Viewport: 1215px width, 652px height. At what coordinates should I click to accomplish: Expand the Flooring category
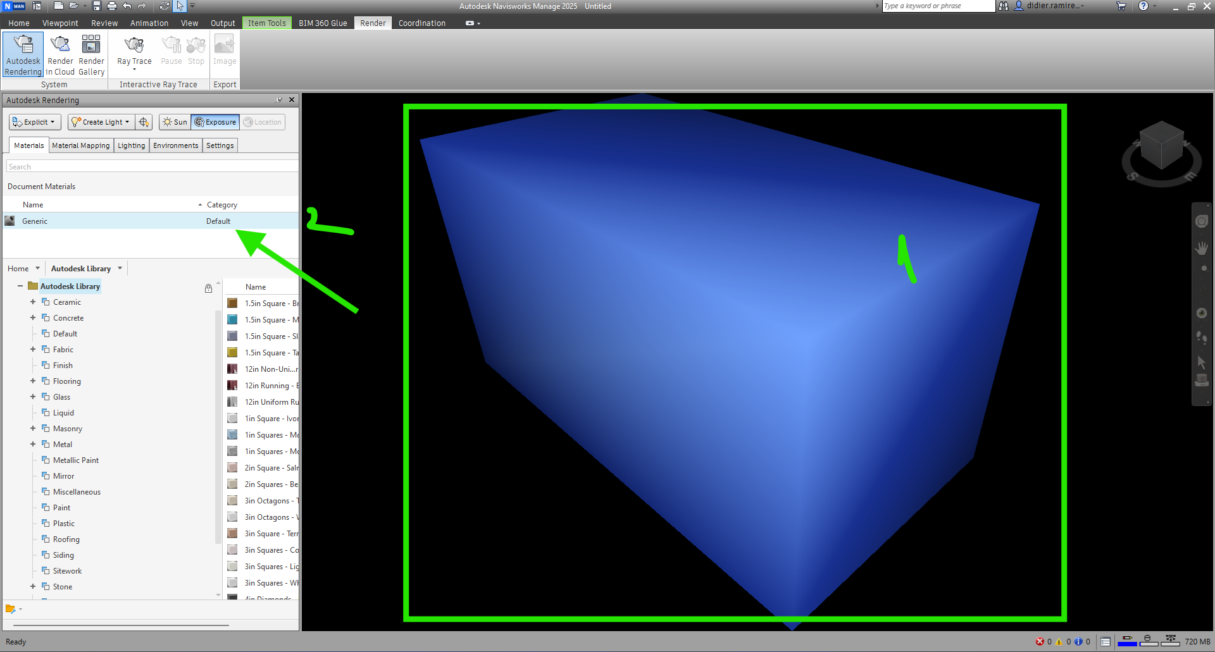tap(33, 381)
